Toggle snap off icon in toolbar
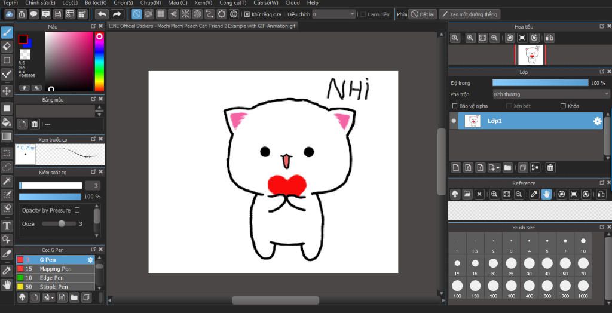 point(137,14)
